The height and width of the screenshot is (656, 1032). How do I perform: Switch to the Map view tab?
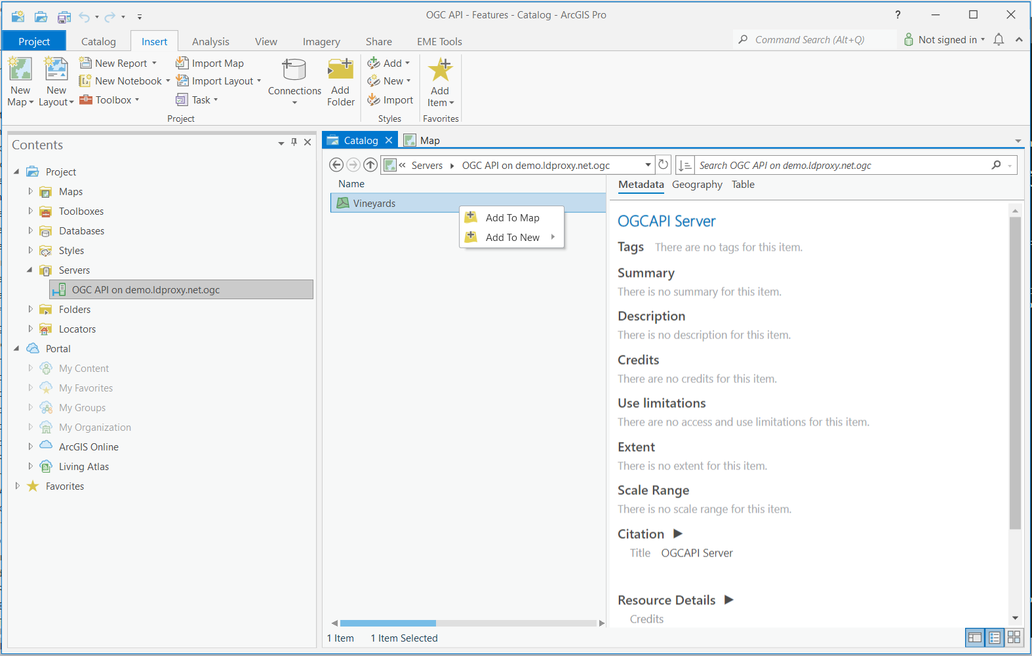coord(422,140)
